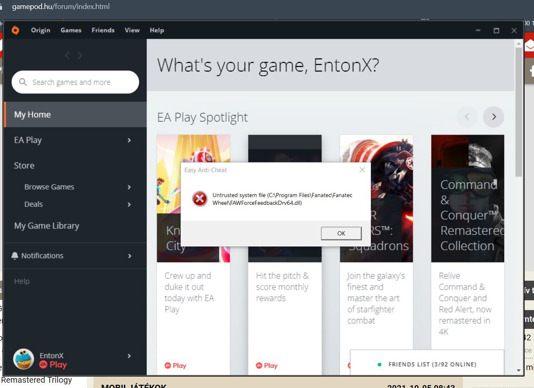The height and width of the screenshot is (388, 534).
Task: Click the scrollbar up arrow in Origin
Action: click(518, 43)
